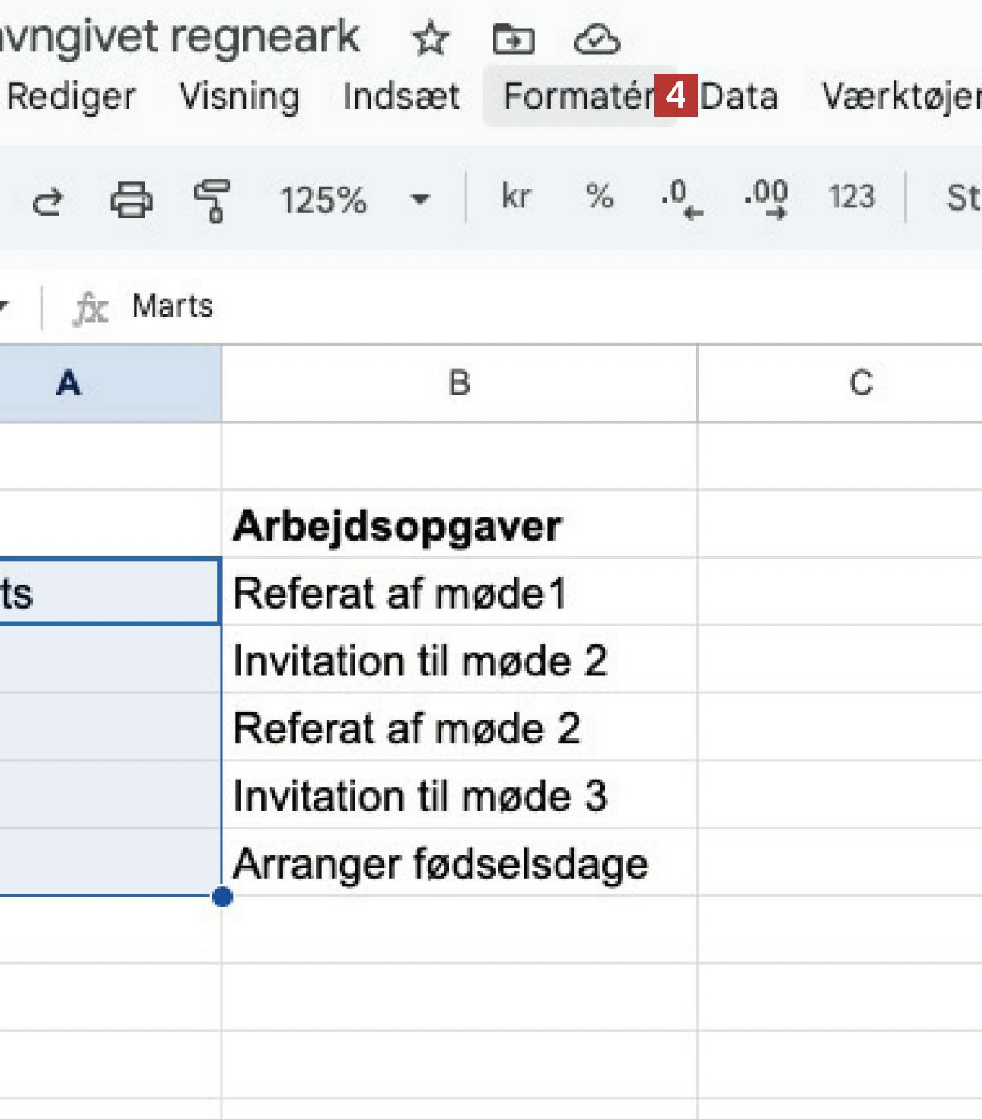Open the Indsæt menu
Screen dimensions: 982x1119
click(401, 96)
